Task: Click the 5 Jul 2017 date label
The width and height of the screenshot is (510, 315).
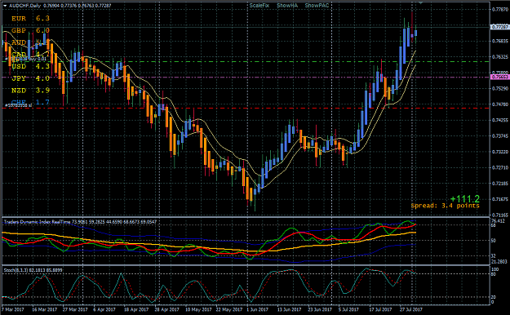Action: (348, 309)
